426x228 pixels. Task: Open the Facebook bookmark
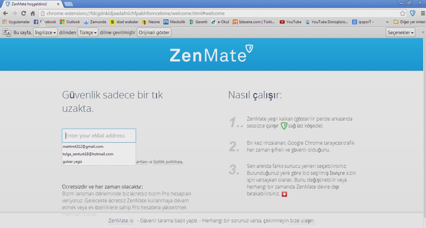tap(45, 22)
